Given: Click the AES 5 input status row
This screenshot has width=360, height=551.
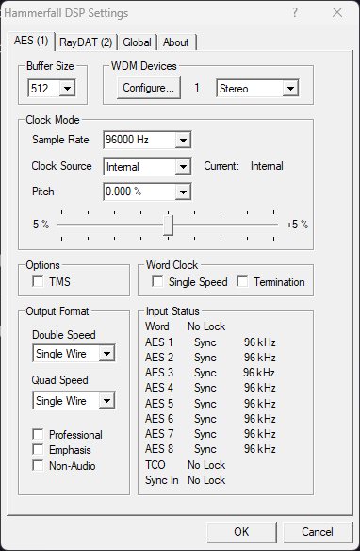Looking at the screenshot, I should 210,404.
